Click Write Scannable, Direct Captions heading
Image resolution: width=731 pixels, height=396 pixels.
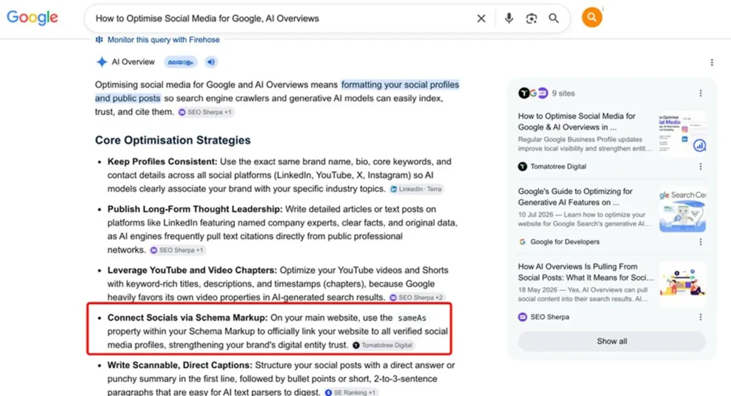coord(179,365)
